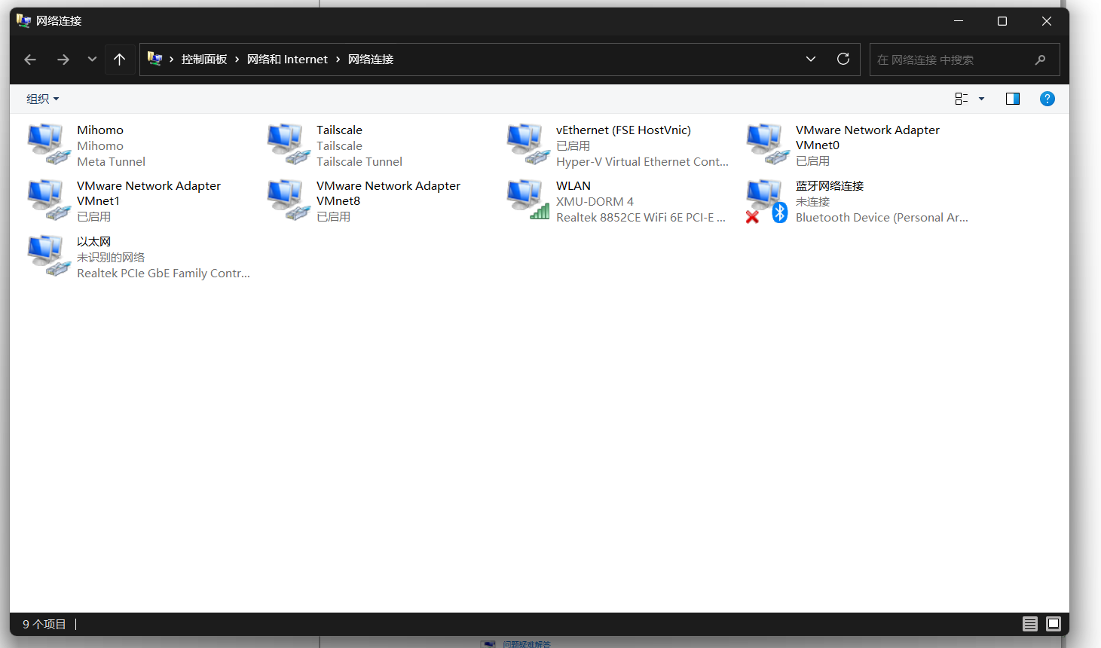Expand the recent locations chevron
The height and width of the screenshot is (648, 1101).
coord(92,59)
